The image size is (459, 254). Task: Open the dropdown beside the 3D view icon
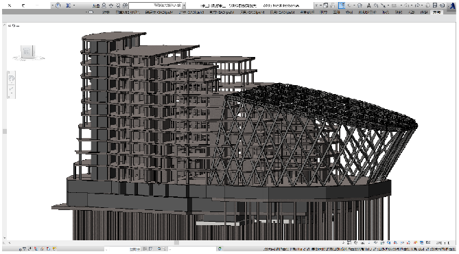tap(355, 5)
